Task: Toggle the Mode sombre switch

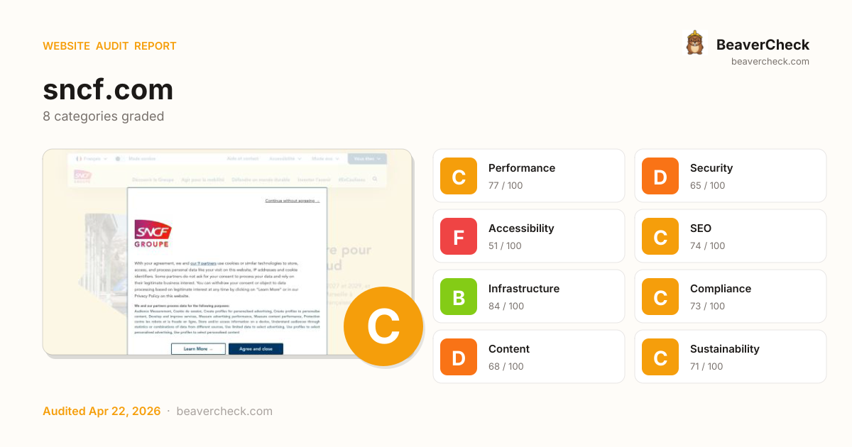Action: tap(118, 159)
